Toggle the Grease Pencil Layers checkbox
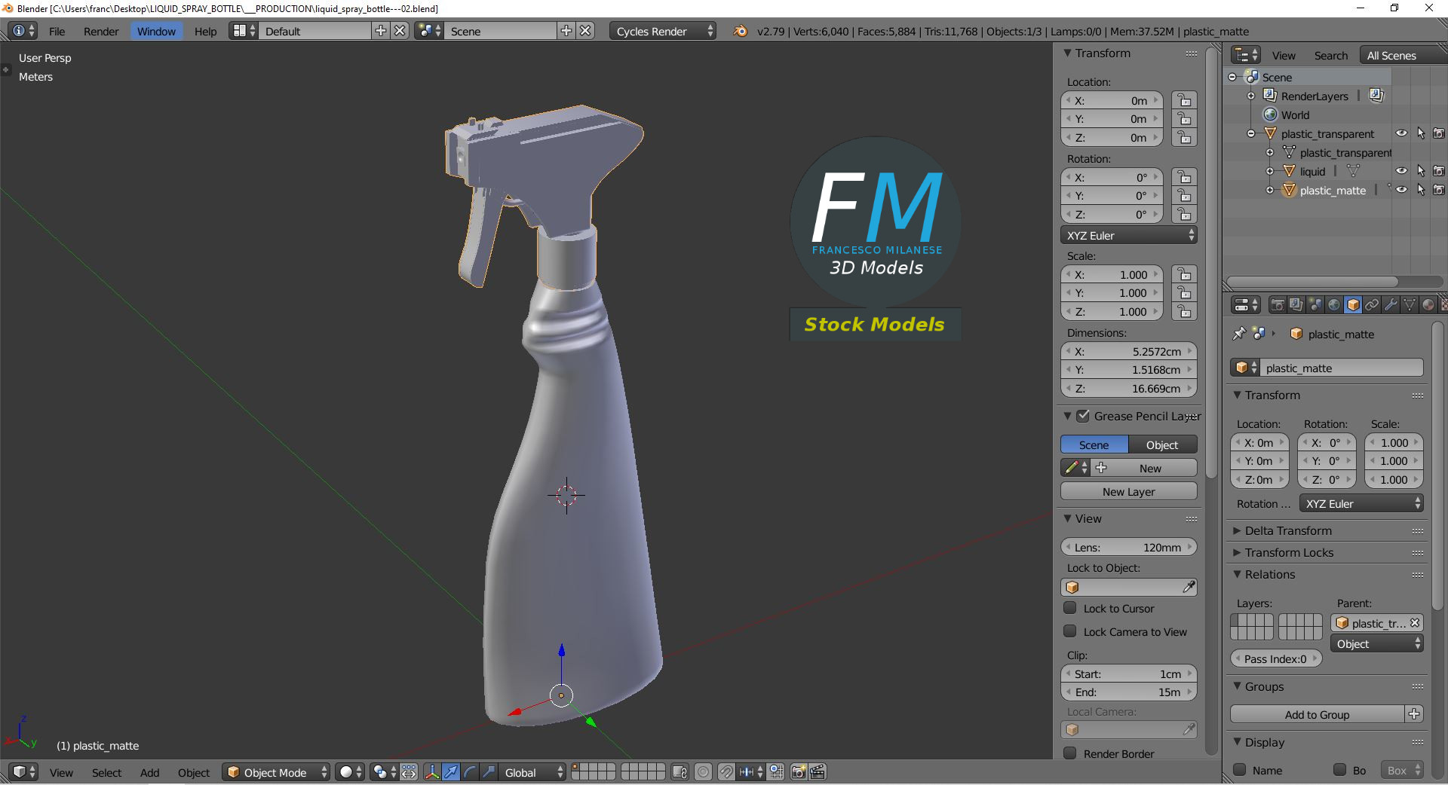Viewport: 1448px width, 785px height. pyautogui.click(x=1083, y=416)
